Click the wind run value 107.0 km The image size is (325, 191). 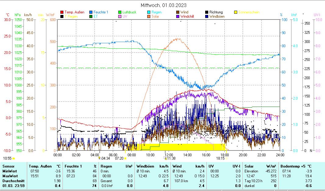click(181, 181)
